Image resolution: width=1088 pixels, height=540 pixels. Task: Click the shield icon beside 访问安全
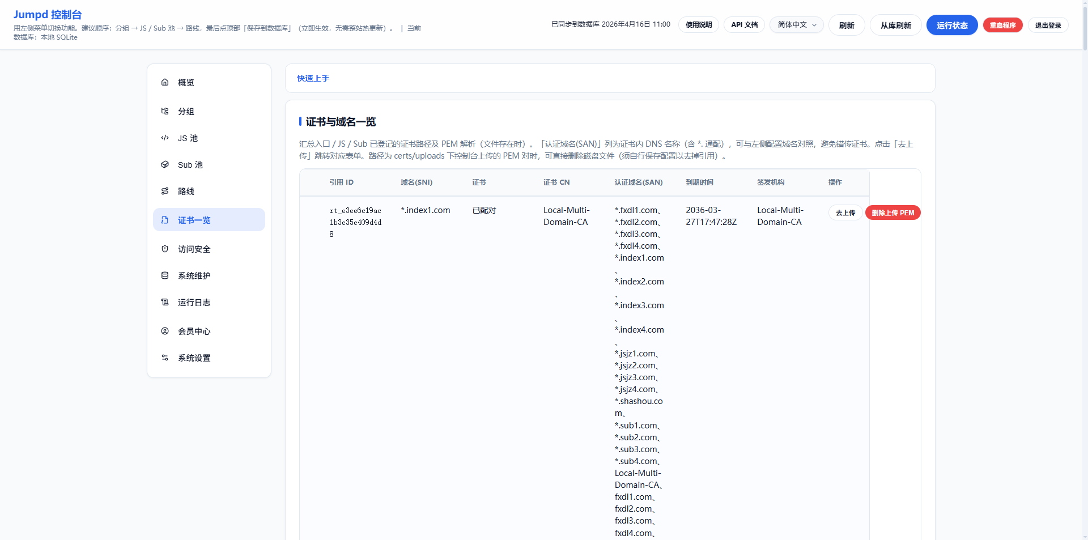pos(165,249)
